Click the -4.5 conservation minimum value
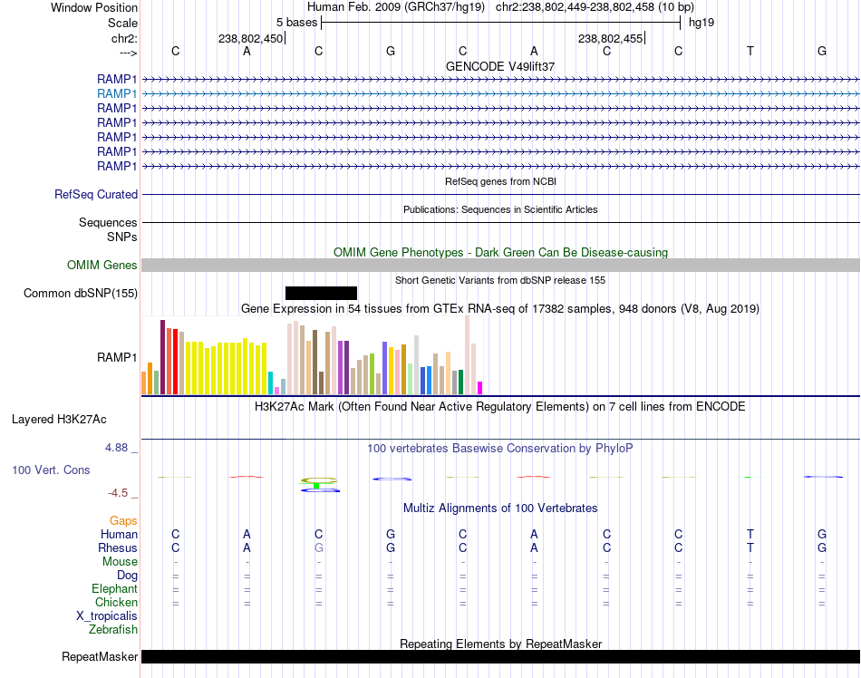This screenshot has width=861, height=678. [118, 492]
